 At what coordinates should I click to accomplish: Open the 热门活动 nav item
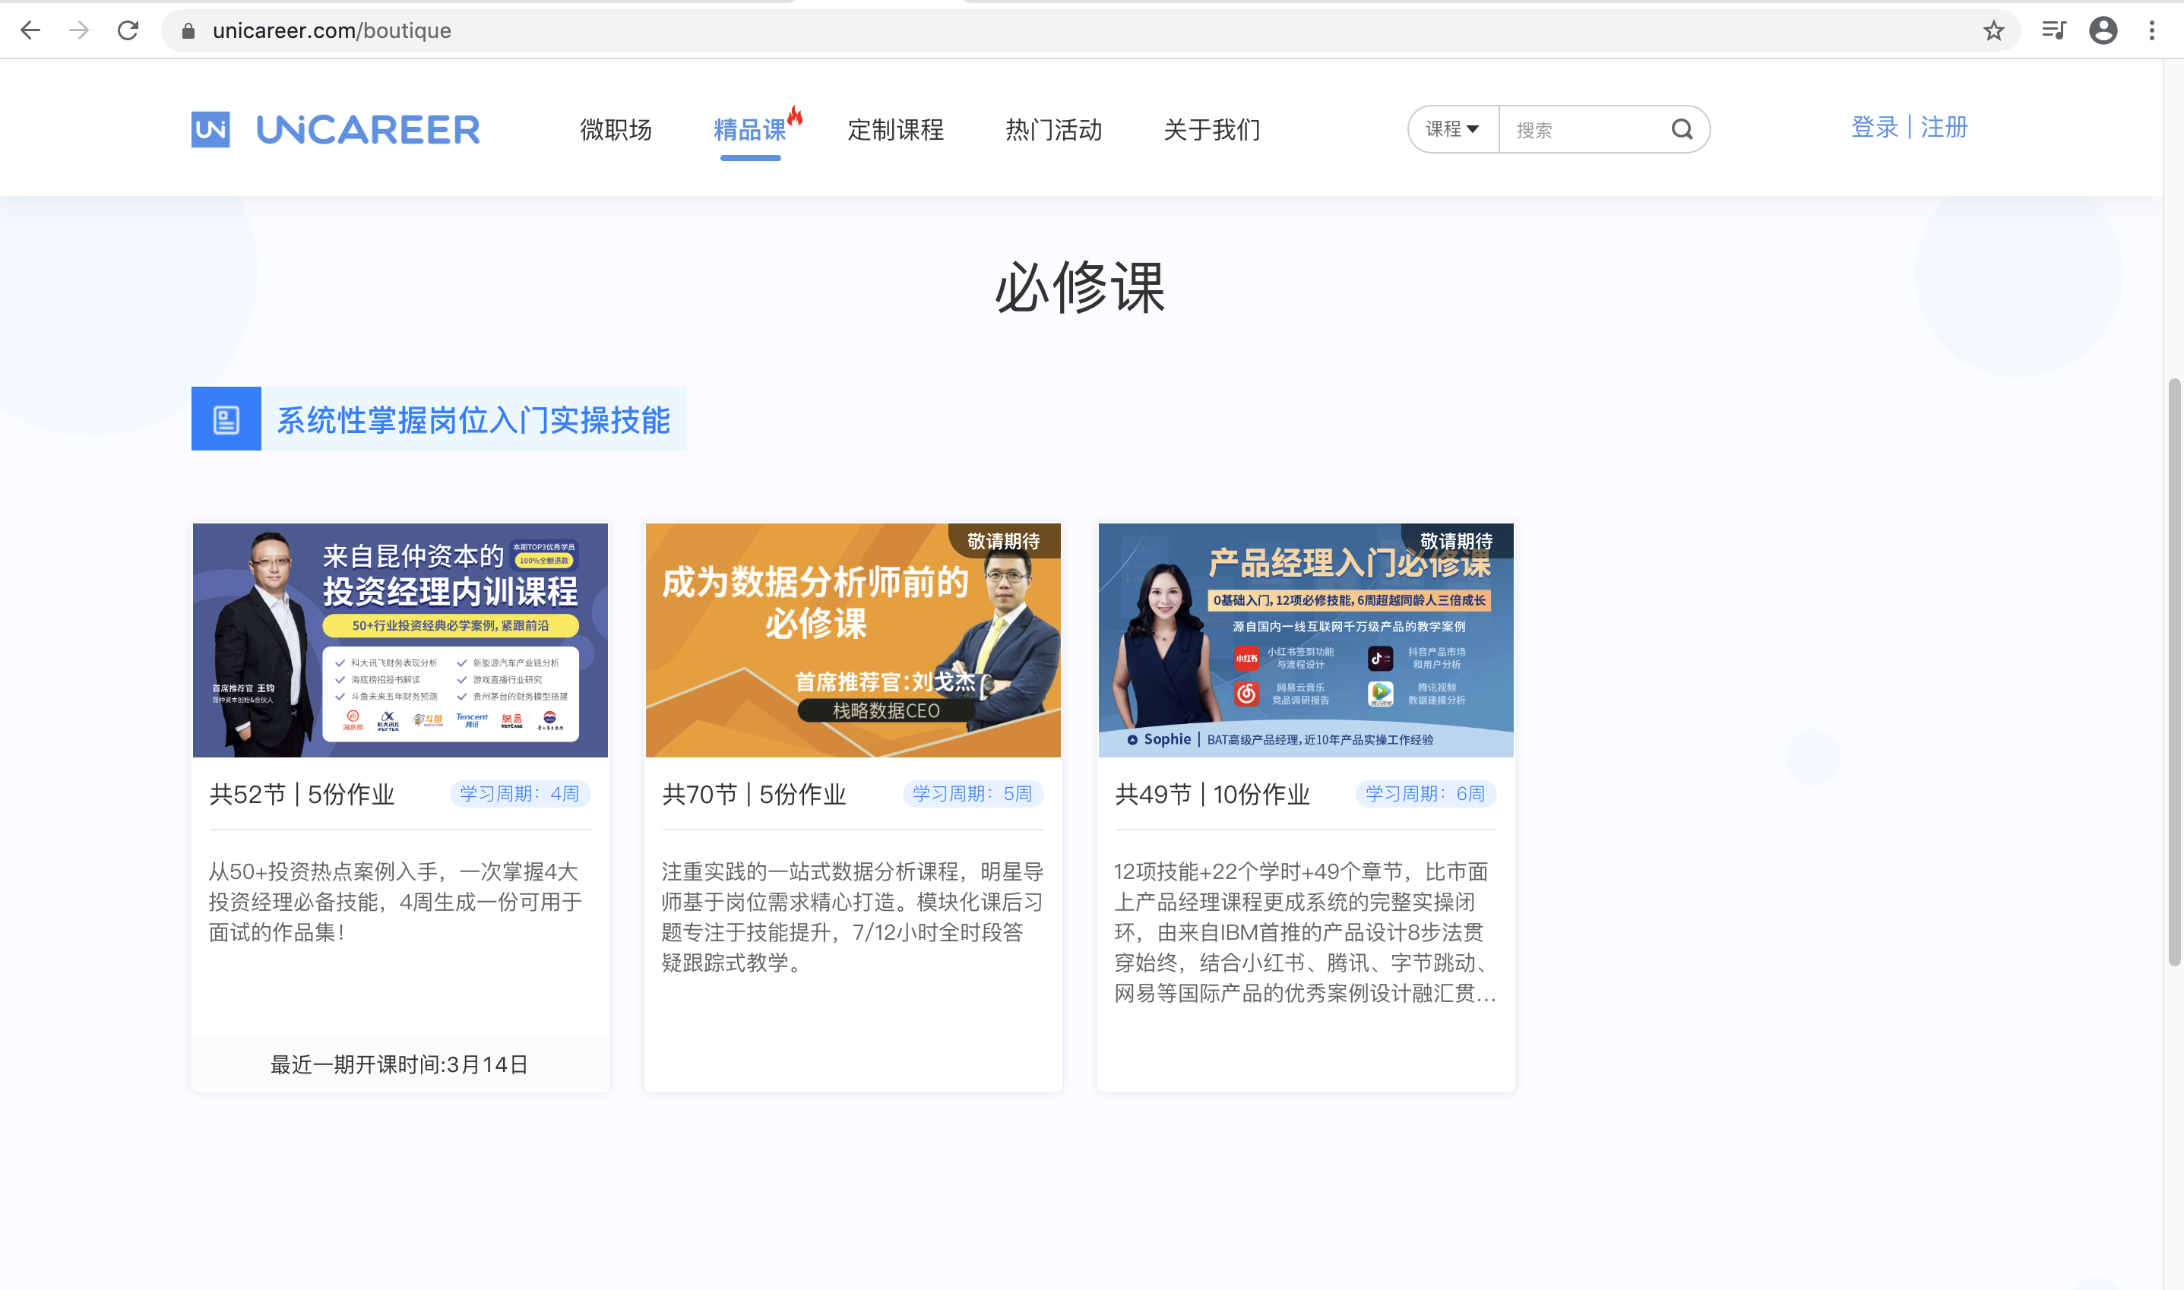tap(1054, 129)
